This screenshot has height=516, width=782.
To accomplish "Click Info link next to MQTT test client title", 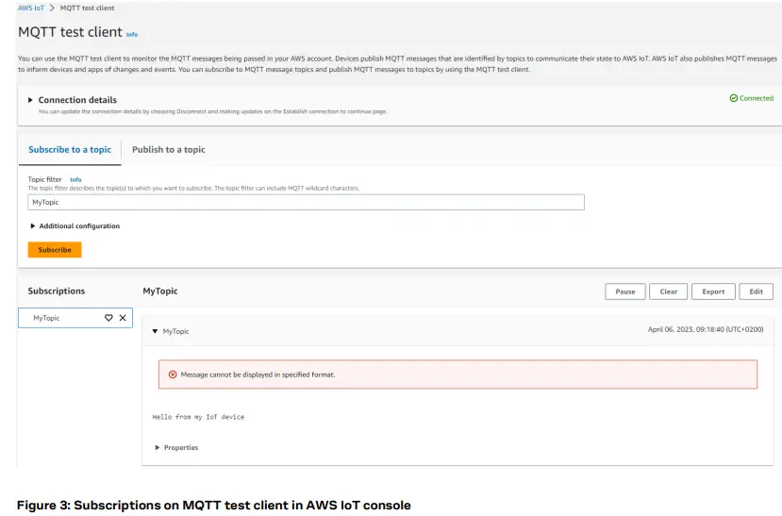I will click(132, 34).
